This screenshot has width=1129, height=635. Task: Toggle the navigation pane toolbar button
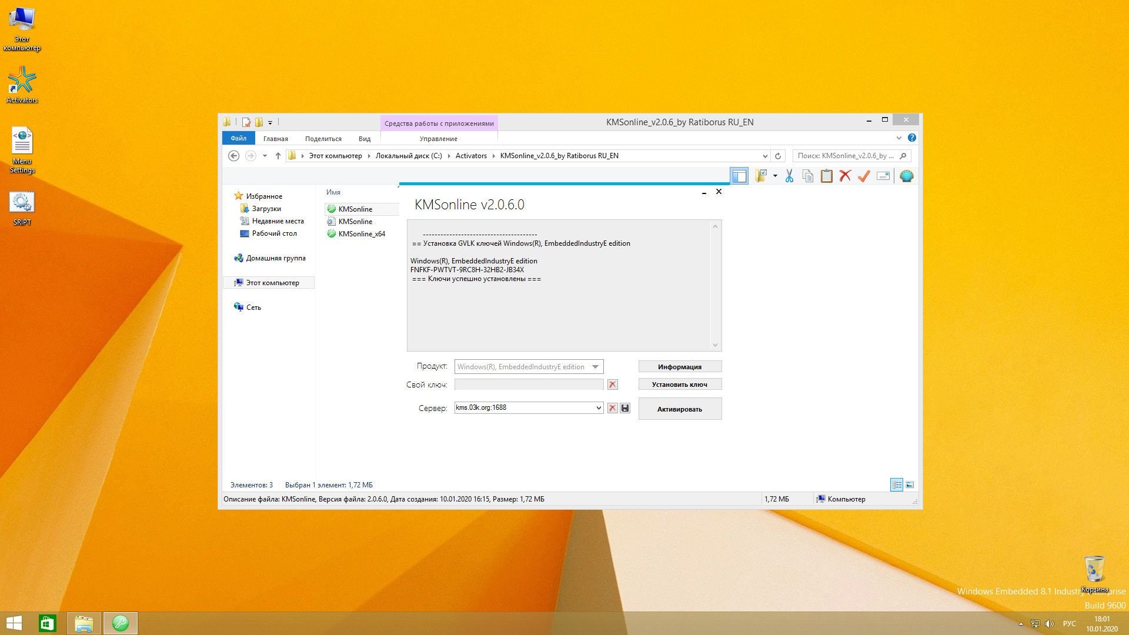coord(739,176)
